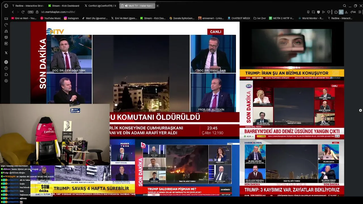
Task: Open the AI assistant button
Action: (x=353, y=12)
